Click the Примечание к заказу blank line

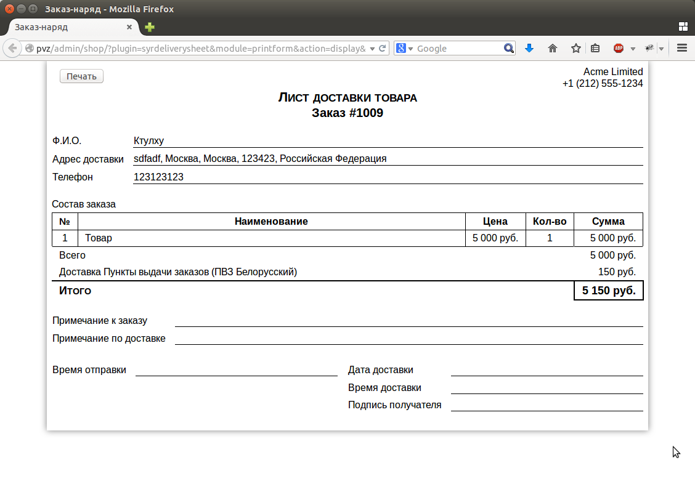pyautogui.click(x=408, y=321)
